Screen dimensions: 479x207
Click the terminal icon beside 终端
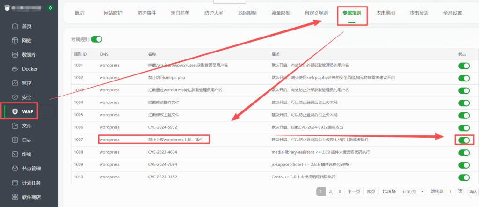(x=15, y=154)
